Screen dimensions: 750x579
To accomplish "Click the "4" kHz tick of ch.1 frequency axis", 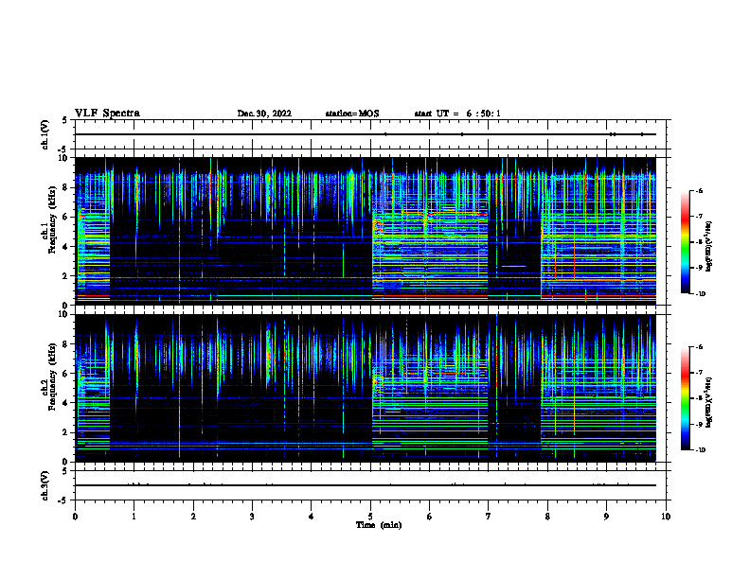I will point(66,247).
